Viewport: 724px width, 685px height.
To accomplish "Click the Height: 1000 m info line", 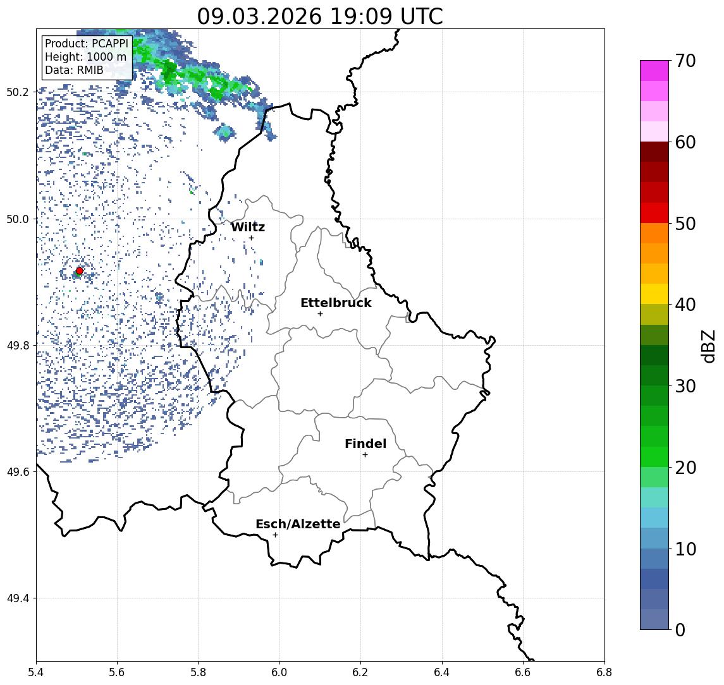I will point(85,57).
